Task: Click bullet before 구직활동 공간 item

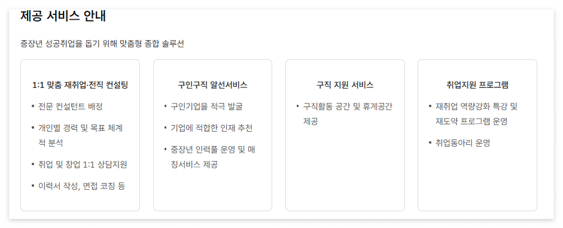Action: (298, 107)
